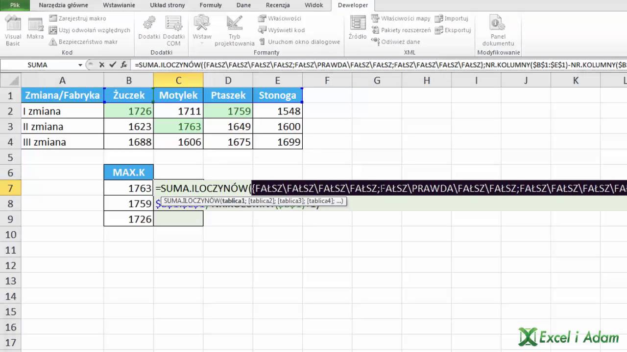Screen dimensions: 627x352
Task: Select the Motylek header cell
Action: click(178, 95)
